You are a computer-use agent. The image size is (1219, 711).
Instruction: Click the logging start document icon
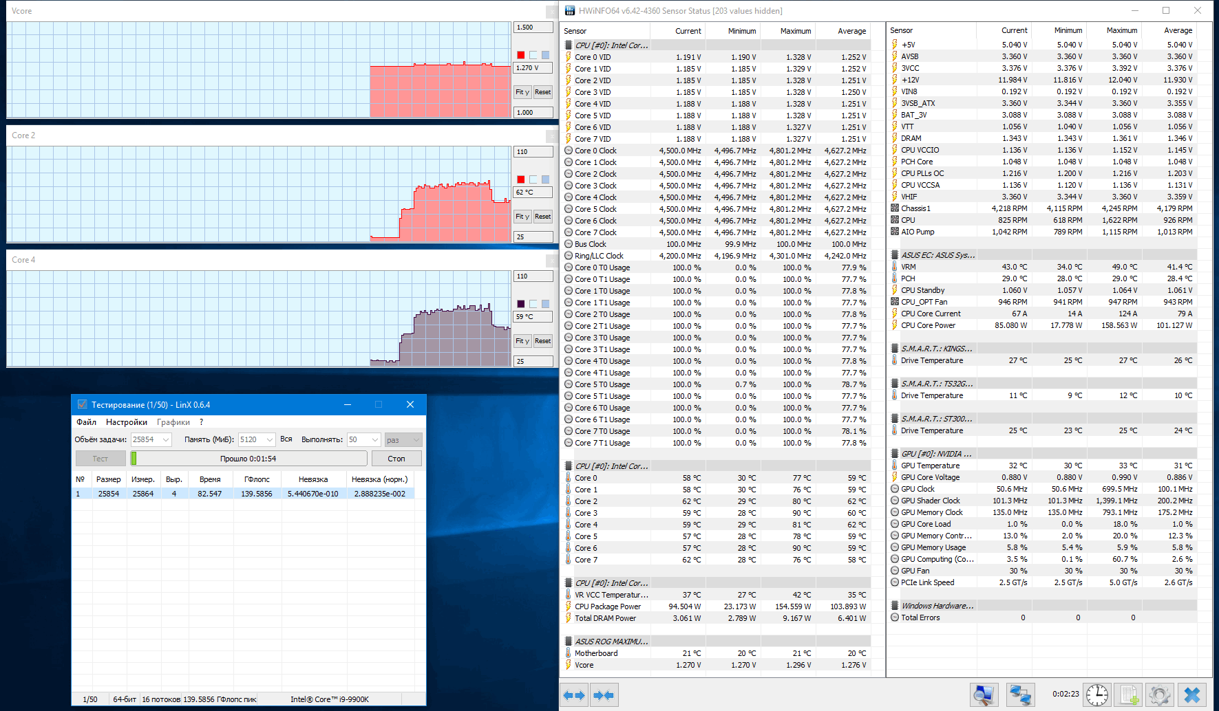pyautogui.click(x=1128, y=695)
